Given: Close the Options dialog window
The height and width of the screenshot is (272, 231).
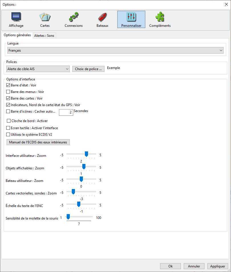Looking at the screenshot, I should (x=226, y=4).
